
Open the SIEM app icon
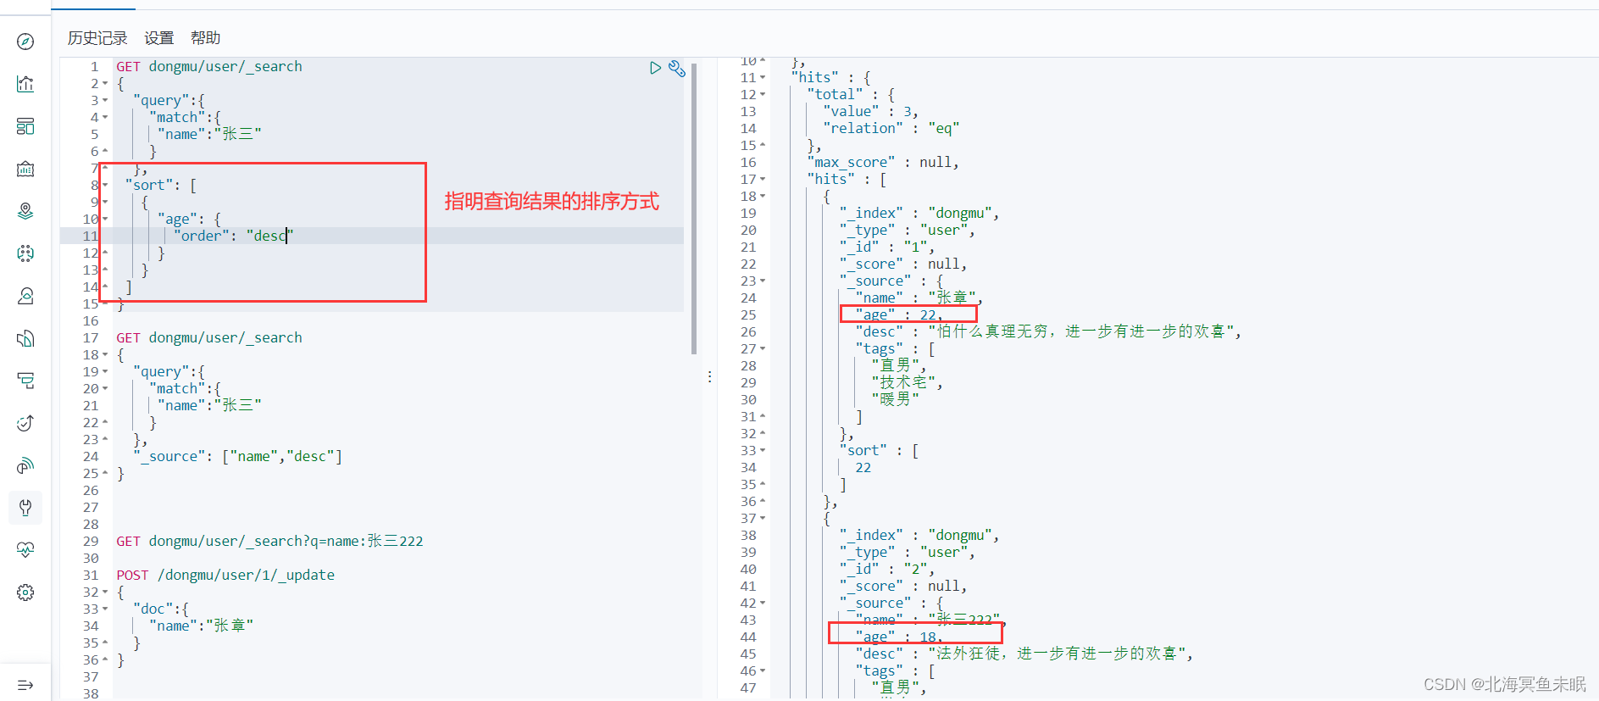(25, 465)
